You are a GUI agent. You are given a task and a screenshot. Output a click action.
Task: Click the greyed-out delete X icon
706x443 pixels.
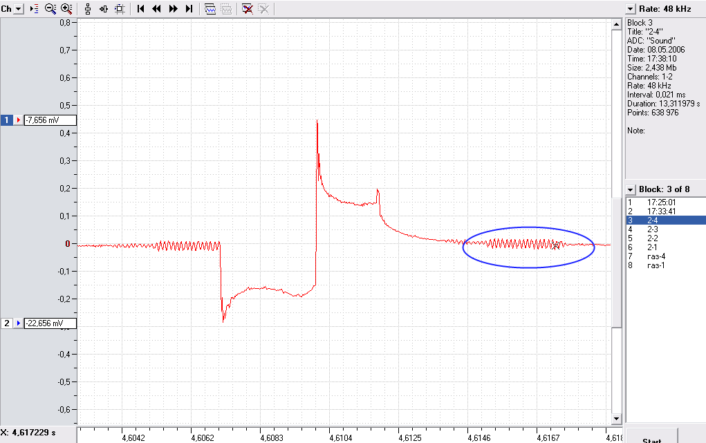click(x=263, y=9)
